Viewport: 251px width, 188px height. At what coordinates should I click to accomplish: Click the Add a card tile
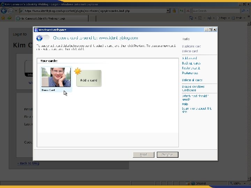[89, 78]
